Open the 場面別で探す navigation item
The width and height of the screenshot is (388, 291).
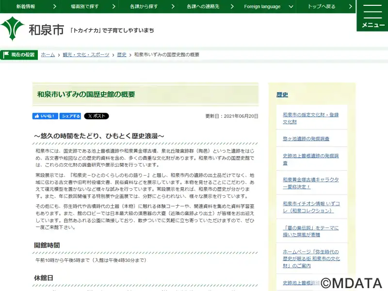86,7
